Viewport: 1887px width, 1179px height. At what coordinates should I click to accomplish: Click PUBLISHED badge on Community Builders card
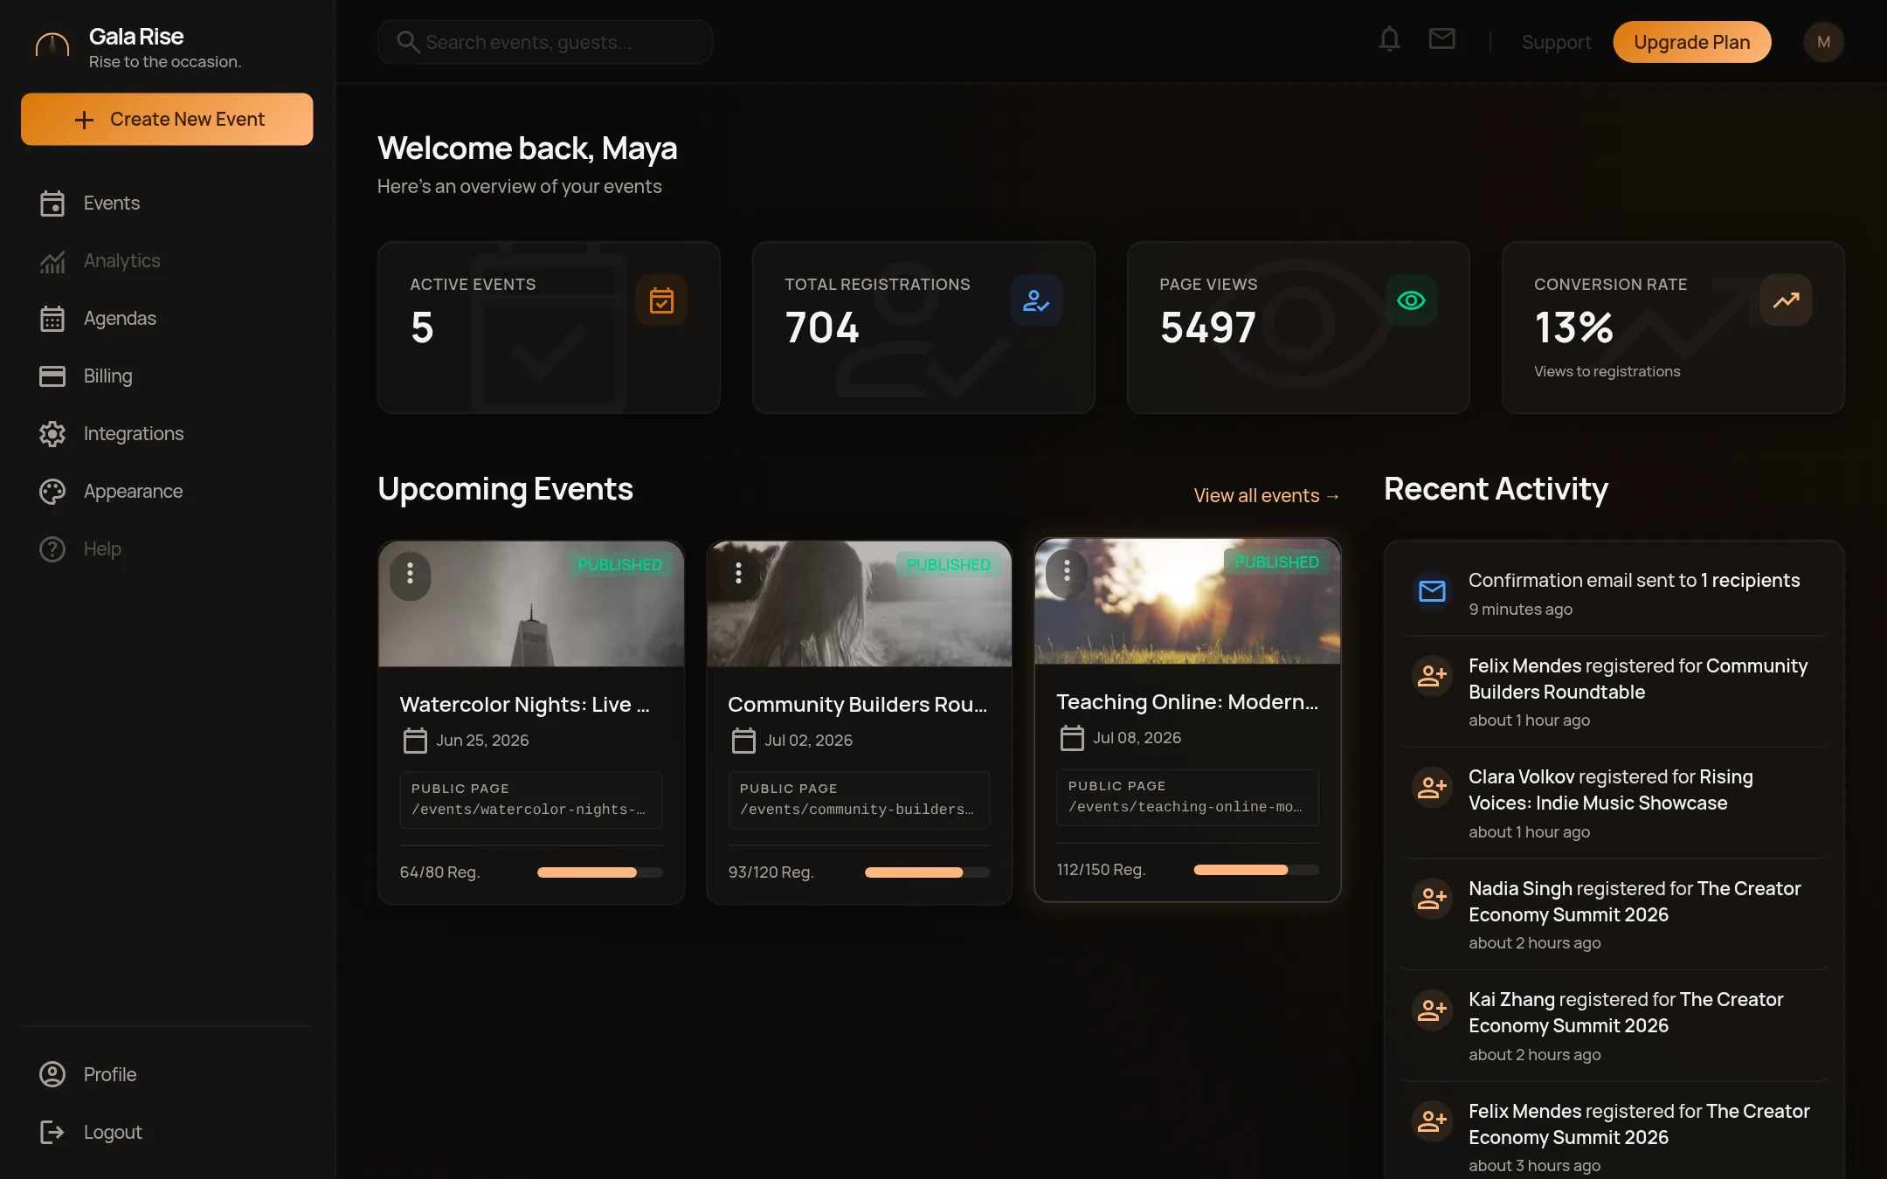click(x=948, y=565)
